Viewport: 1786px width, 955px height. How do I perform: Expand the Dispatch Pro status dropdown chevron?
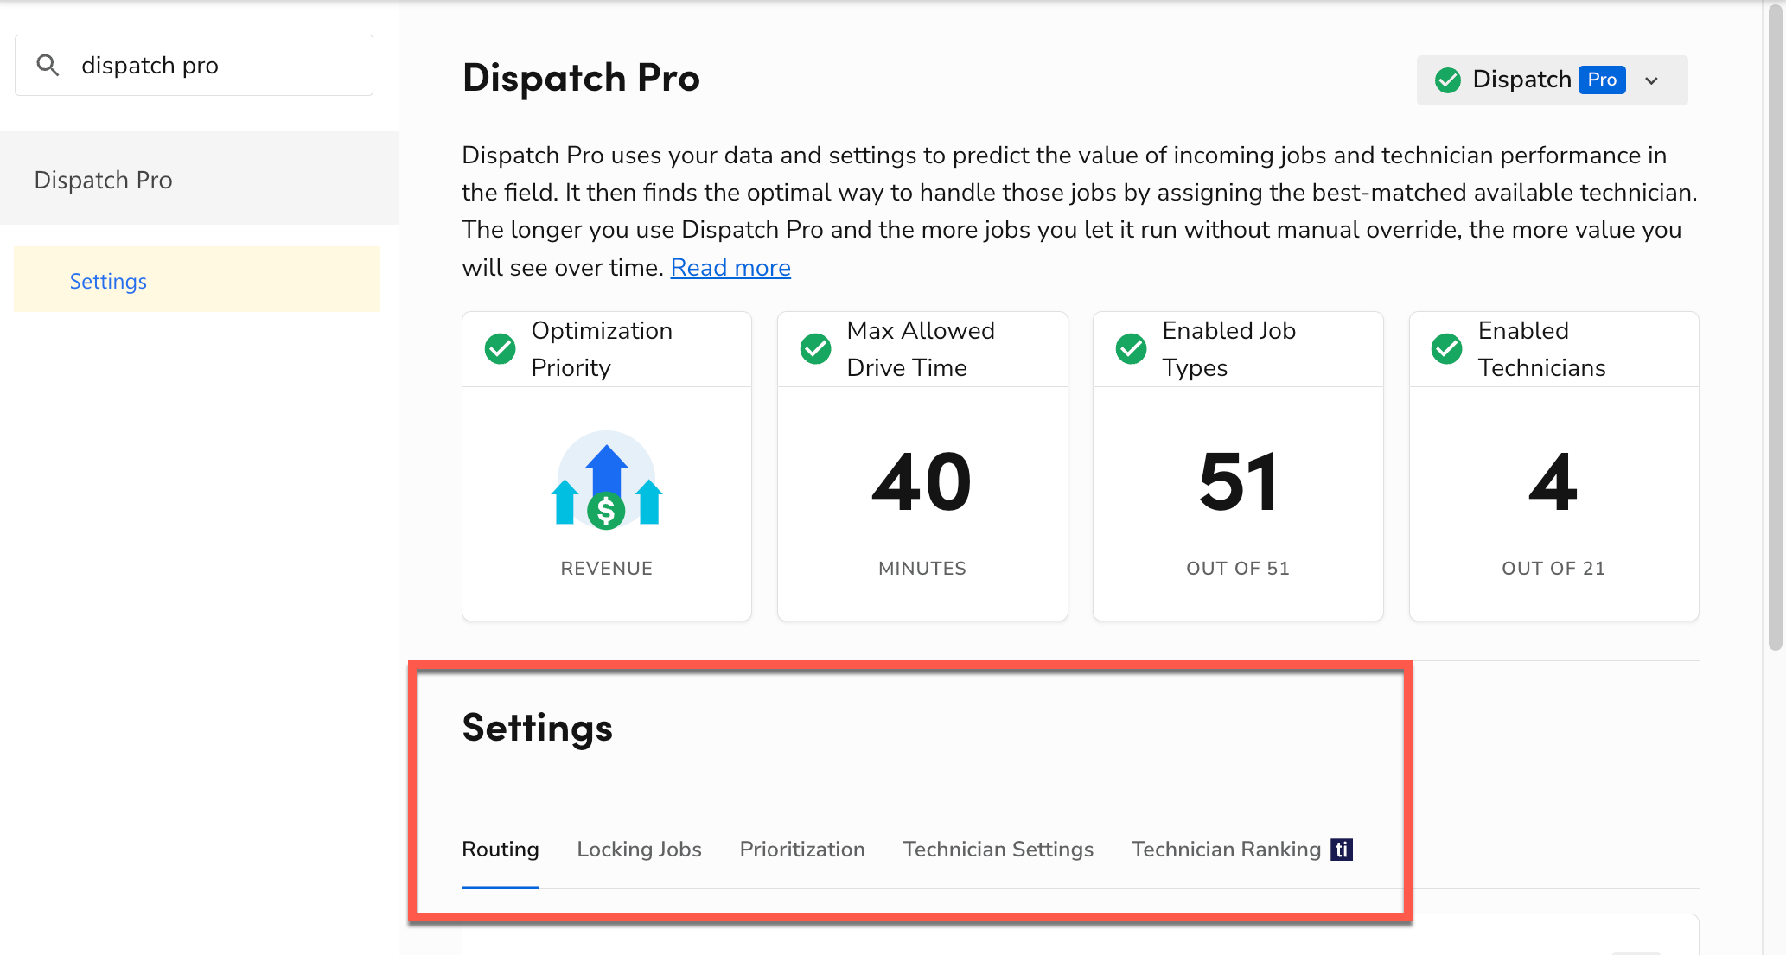point(1651,80)
